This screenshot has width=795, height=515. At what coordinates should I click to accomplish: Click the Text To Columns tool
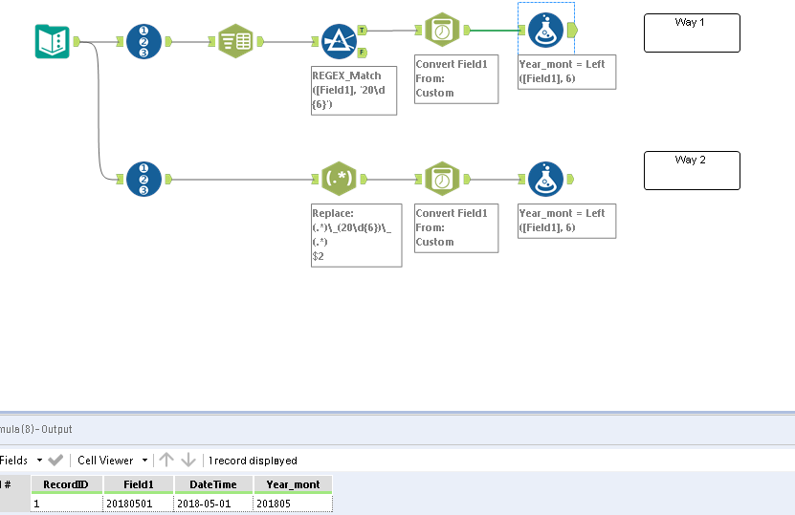coord(235,41)
